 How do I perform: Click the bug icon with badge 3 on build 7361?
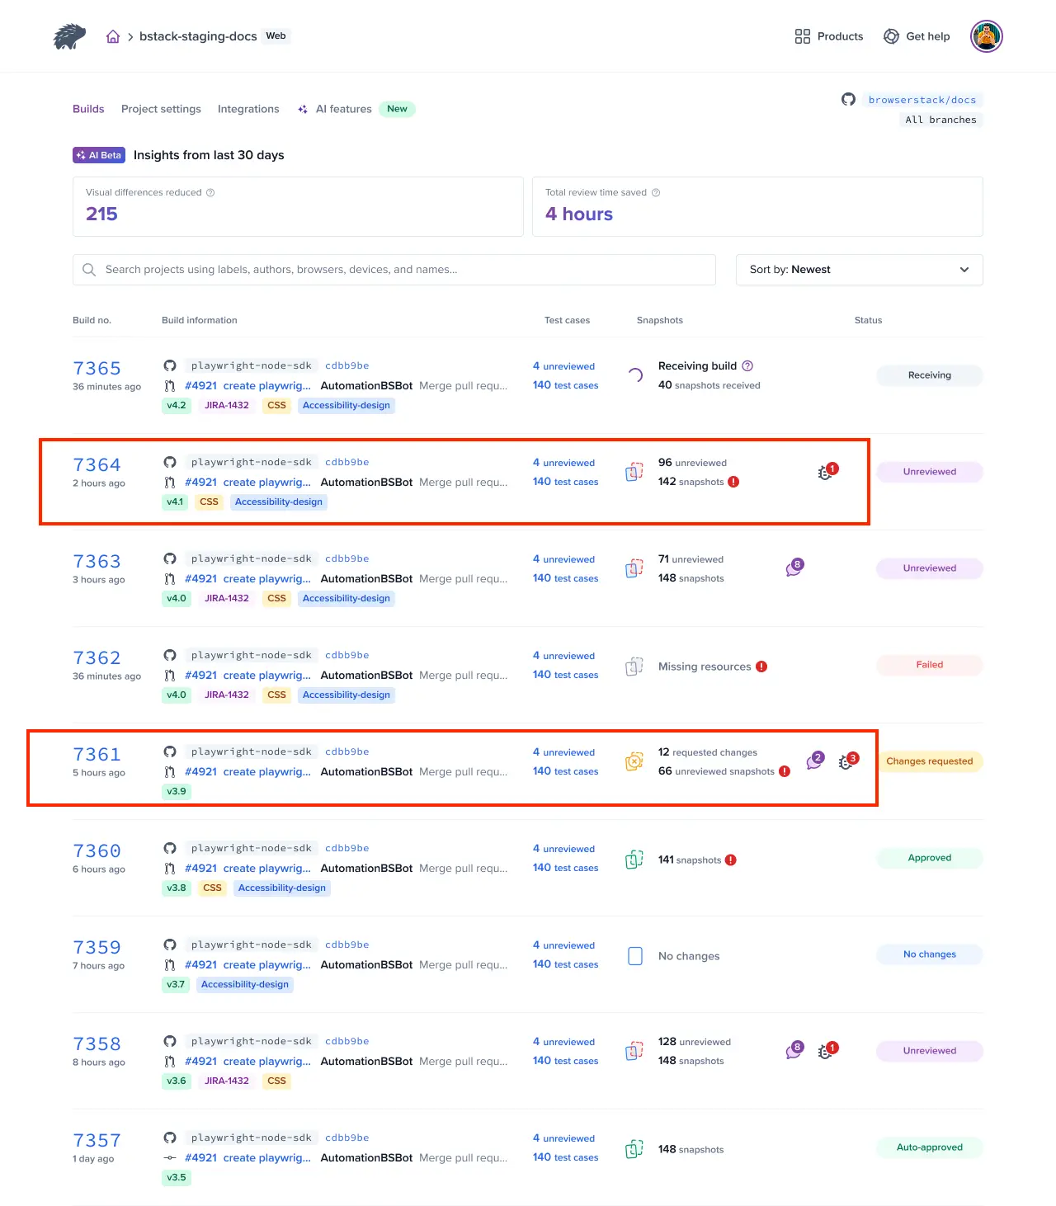(846, 762)
